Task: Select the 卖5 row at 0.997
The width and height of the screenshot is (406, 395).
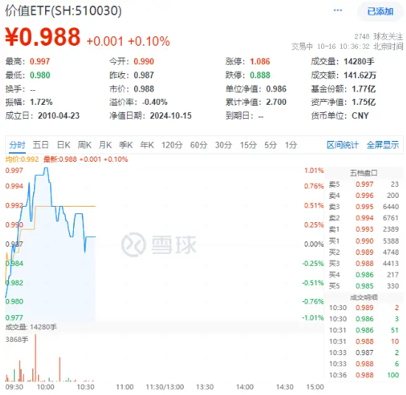Action: click(363, 184)
